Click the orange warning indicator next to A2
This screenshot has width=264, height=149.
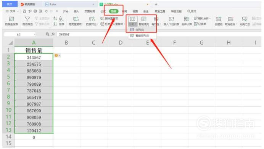[x=56, y=55]
